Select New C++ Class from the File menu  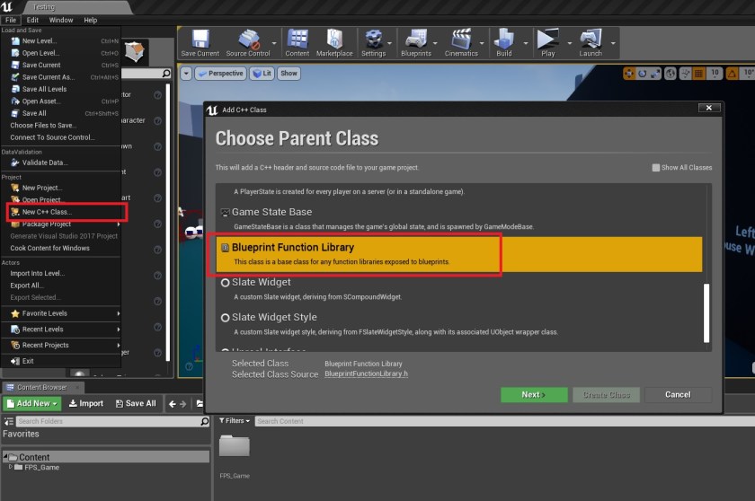47,212
